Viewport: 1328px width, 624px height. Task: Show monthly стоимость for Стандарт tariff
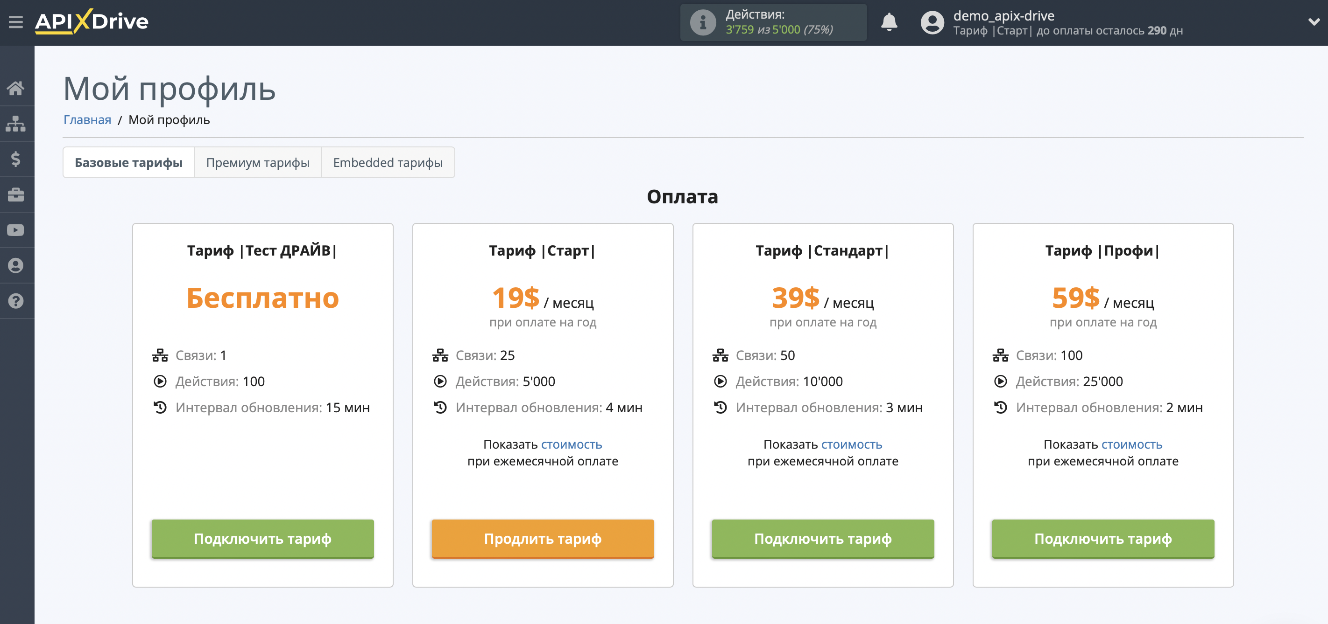(852, 444)
